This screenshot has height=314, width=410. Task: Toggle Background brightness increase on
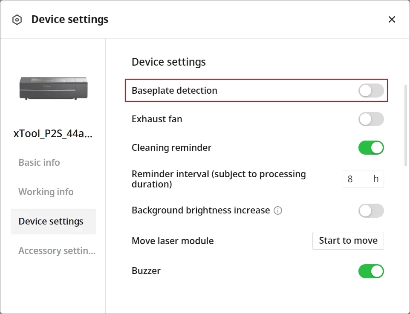click(x=371, y=211)
